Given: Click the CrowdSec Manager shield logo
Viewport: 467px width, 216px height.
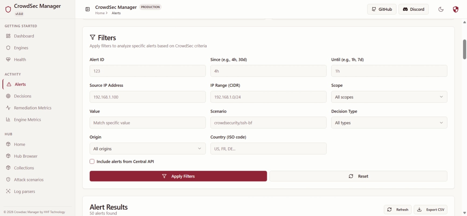Looking at the screenshot, I should tap(8, 9).
